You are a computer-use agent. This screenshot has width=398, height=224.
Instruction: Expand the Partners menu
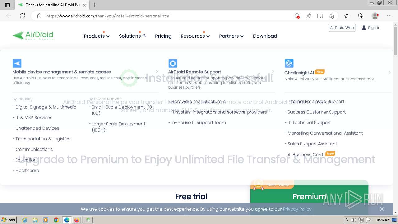[x=231, y=36]
